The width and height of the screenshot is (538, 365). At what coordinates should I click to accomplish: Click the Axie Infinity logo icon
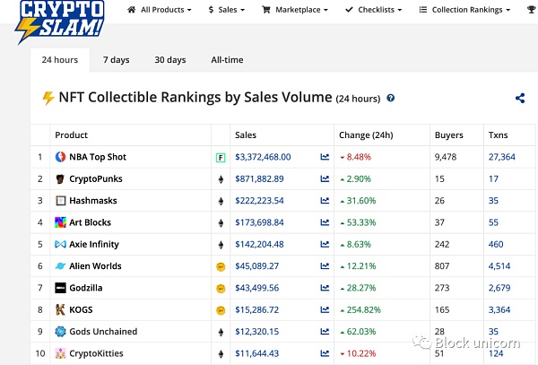60,244
